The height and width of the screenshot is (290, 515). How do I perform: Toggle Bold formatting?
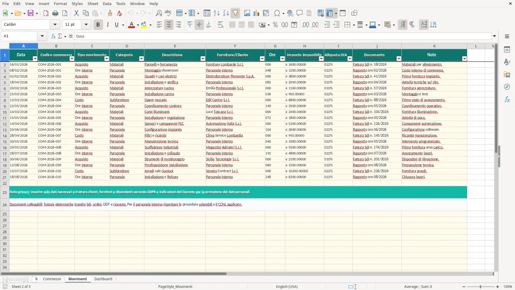[98, 25]
